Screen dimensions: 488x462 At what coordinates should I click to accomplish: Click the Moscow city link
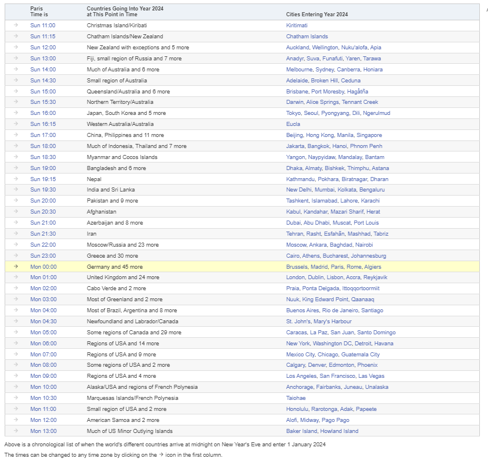(296, 245)
